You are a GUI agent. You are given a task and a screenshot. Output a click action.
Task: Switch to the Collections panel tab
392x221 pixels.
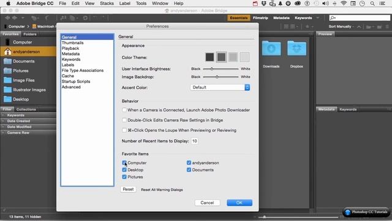point(26,109)
